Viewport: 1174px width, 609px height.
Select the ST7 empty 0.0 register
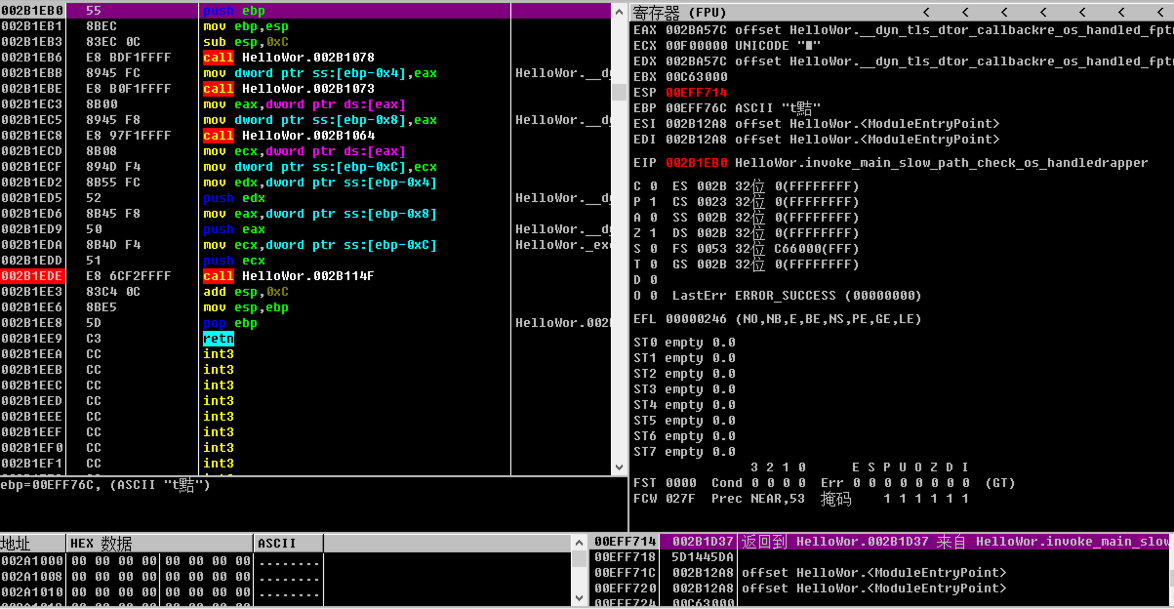pyautogui.click(x=684, y=451)
